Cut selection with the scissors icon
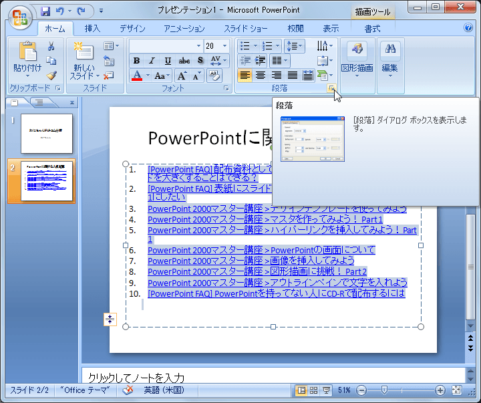Screen dimensions: 481x403 coord(51,46)
